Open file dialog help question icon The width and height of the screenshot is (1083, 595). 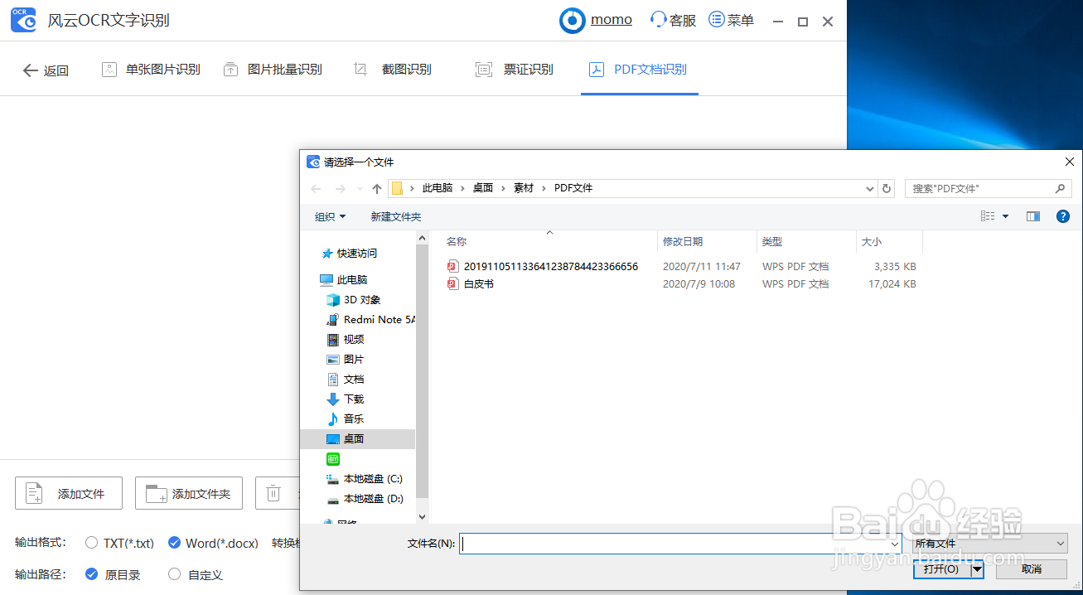tap(1063, 216)
